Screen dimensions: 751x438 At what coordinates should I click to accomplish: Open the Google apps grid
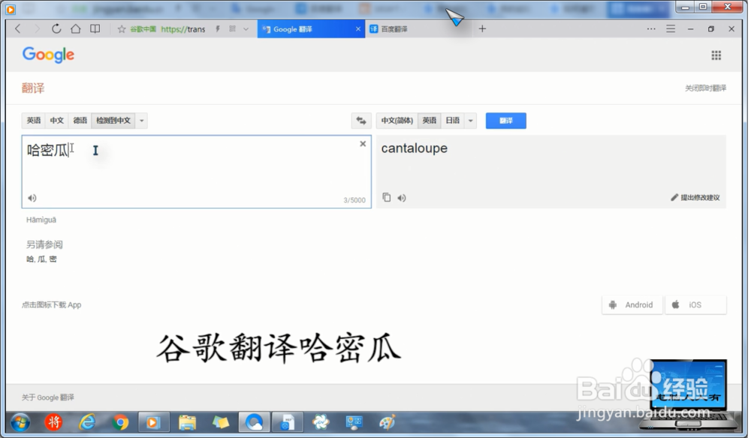pos(716,55)
